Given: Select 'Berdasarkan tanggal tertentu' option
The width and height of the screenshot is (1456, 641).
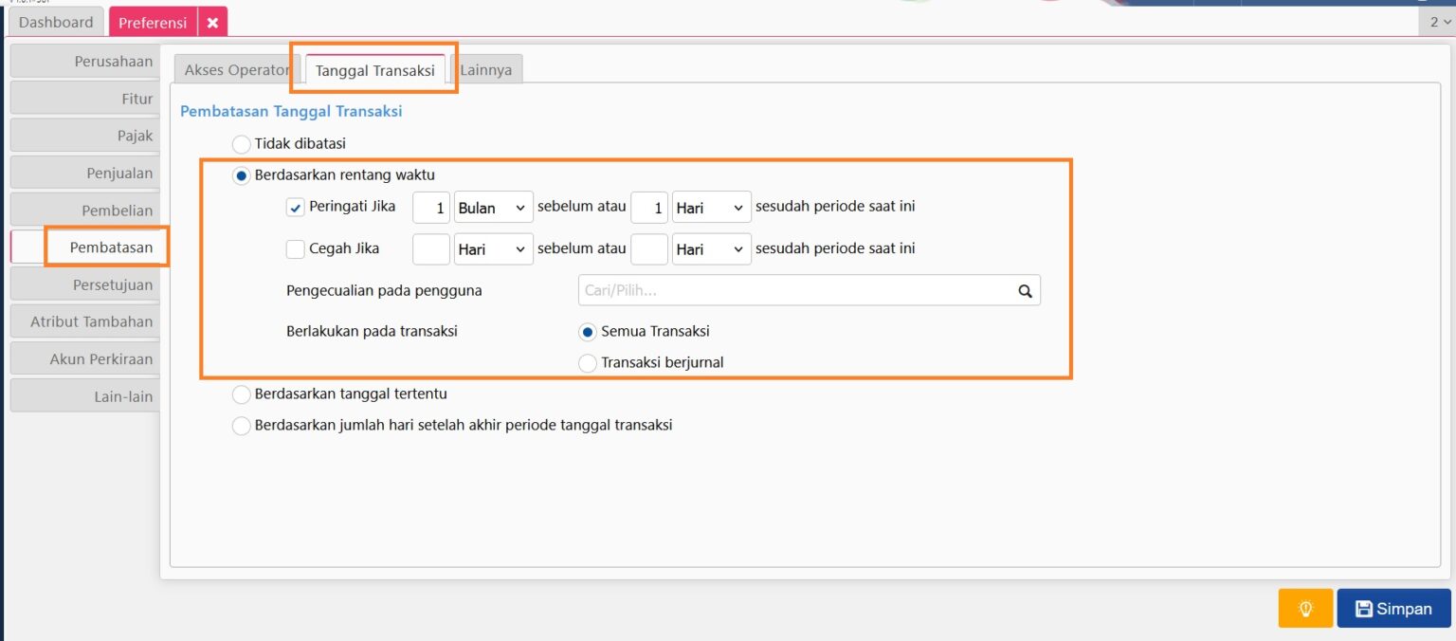Looking at the screenshot, I should [x=241, y=394].
